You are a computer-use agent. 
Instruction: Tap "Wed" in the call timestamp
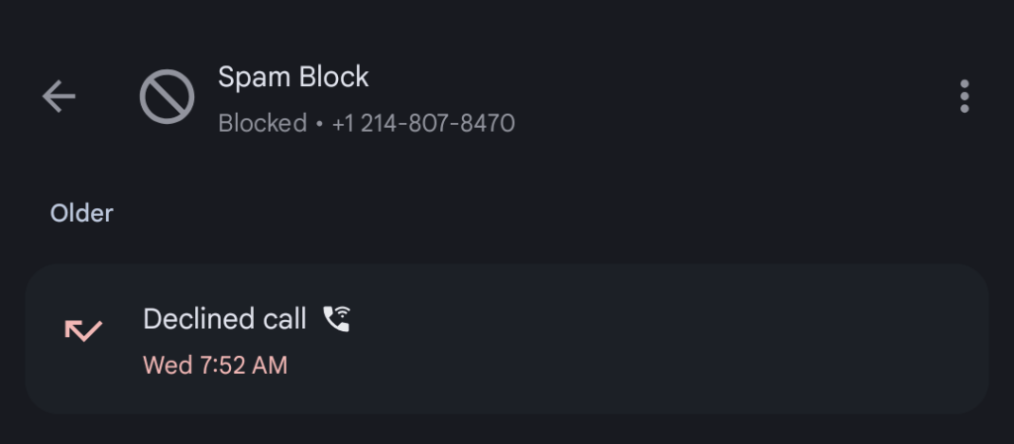168,365
